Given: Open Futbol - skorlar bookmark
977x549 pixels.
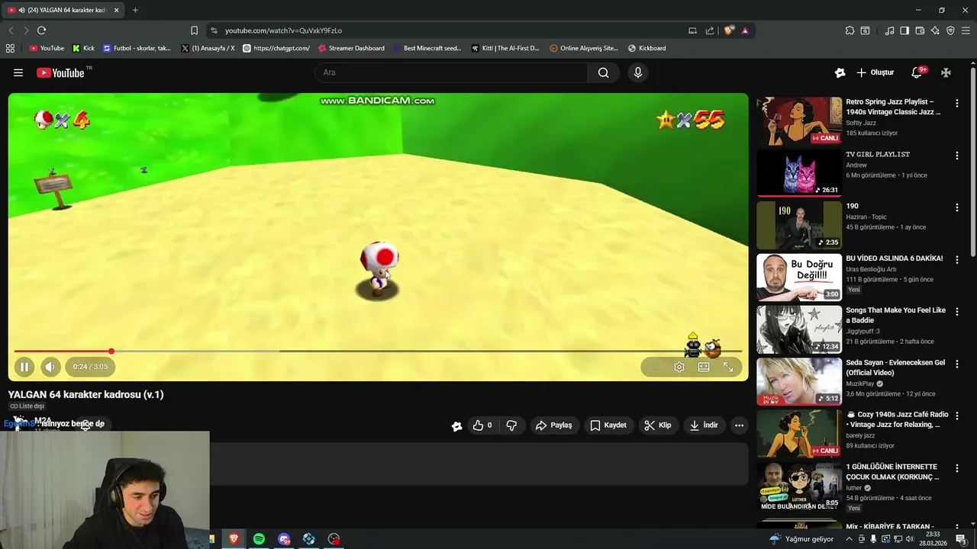Looking at the screenshot, I should click(x=137, y=48).
